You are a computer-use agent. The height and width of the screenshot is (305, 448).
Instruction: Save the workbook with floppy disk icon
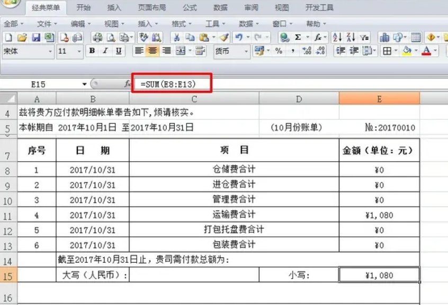(x=36, y=38)
